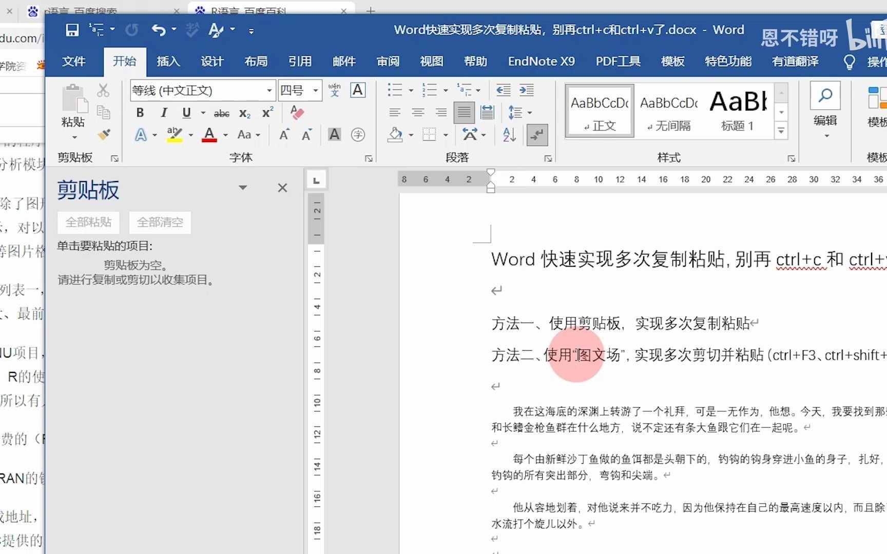Image resolution: width=887 pixels, height=554 pixels.
Task: Increase paragraph indent
Action: pos(526,90)
